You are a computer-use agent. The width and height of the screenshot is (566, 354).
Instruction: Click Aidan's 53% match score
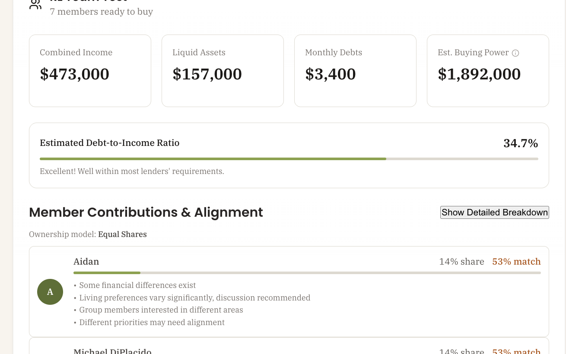pos(516,261)
